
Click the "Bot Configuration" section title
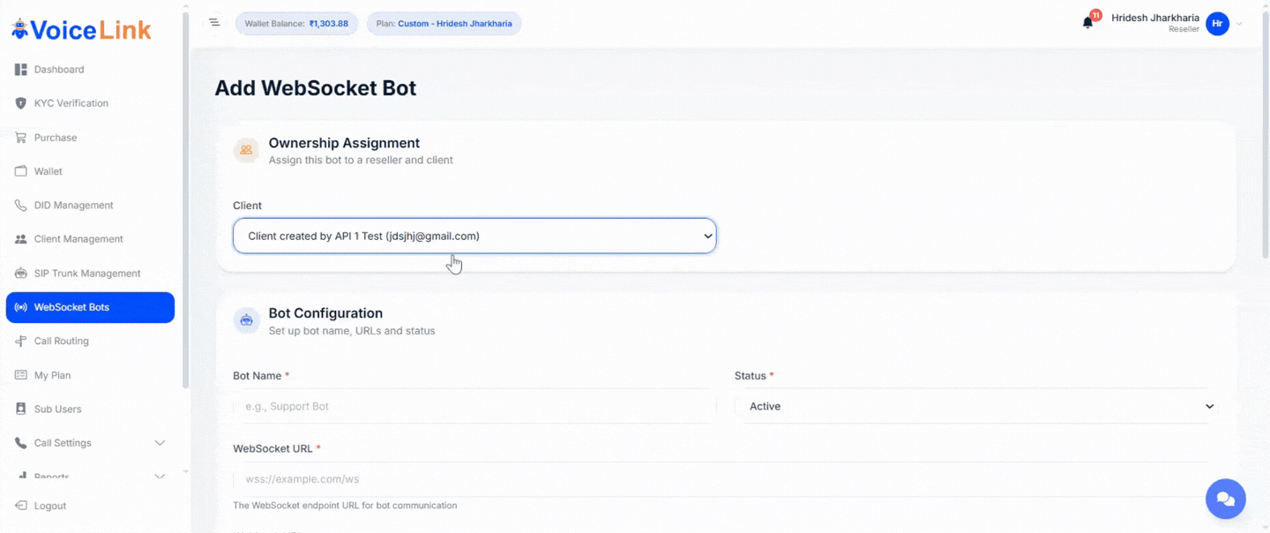pos(325,313)
